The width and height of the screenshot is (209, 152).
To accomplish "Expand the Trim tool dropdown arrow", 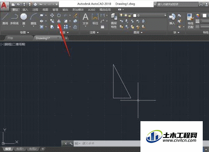I will click(x=70, y=15).
